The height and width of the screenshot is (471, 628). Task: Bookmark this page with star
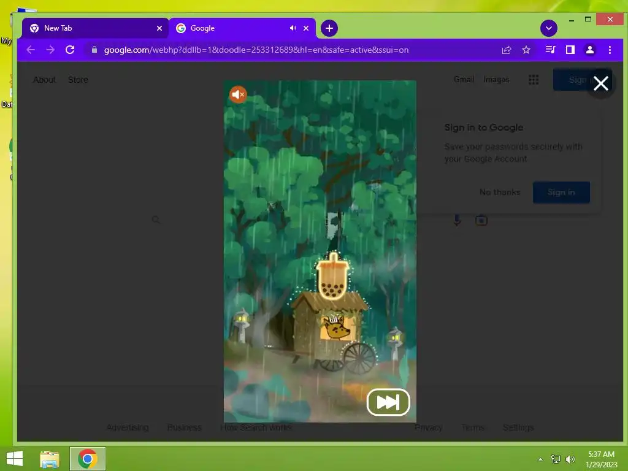526,50
